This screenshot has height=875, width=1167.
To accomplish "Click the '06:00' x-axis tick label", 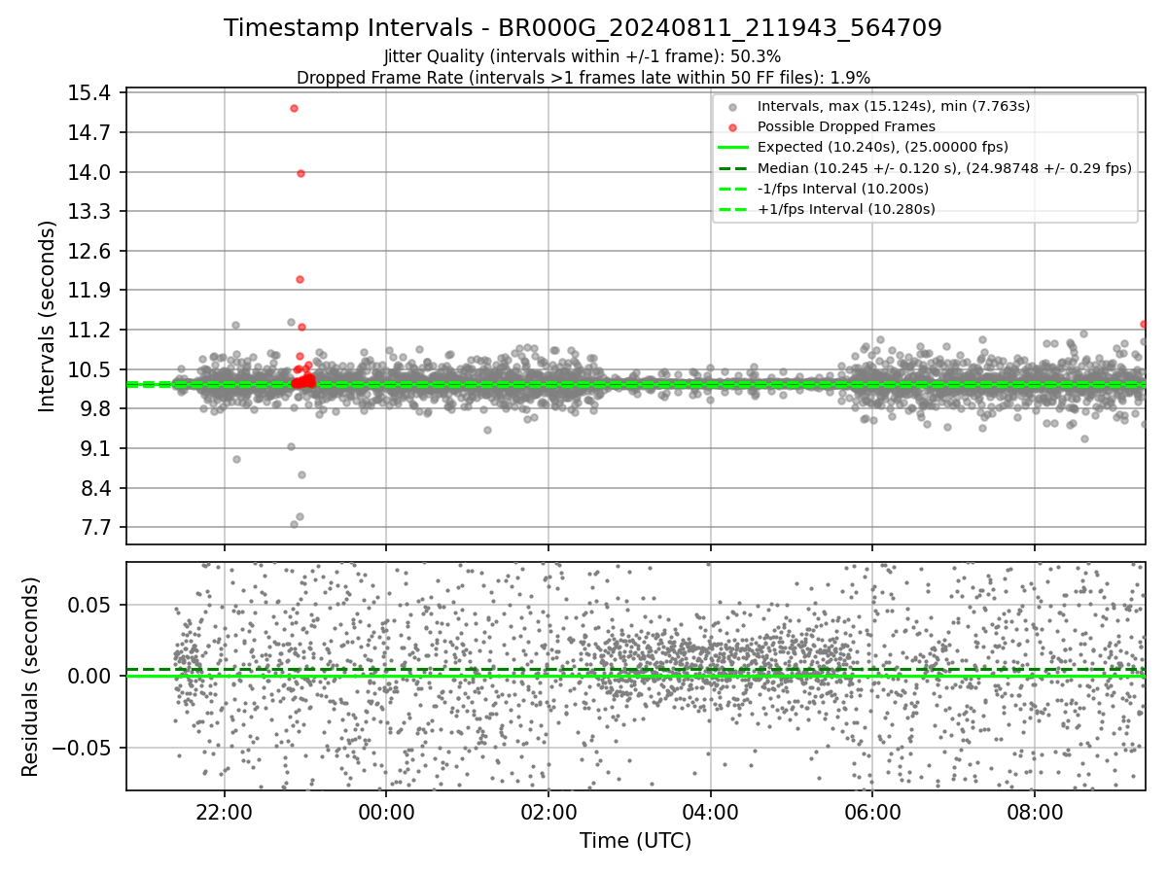I will click(x=872, y=814).
